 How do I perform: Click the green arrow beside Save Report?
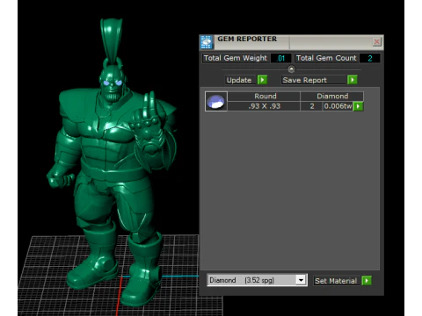coord(353,80)
